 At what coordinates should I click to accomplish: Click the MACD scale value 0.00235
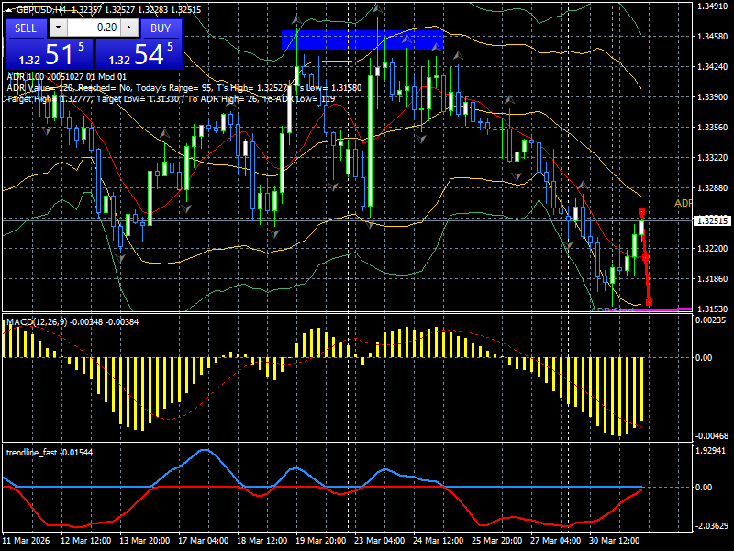[710, 320]
